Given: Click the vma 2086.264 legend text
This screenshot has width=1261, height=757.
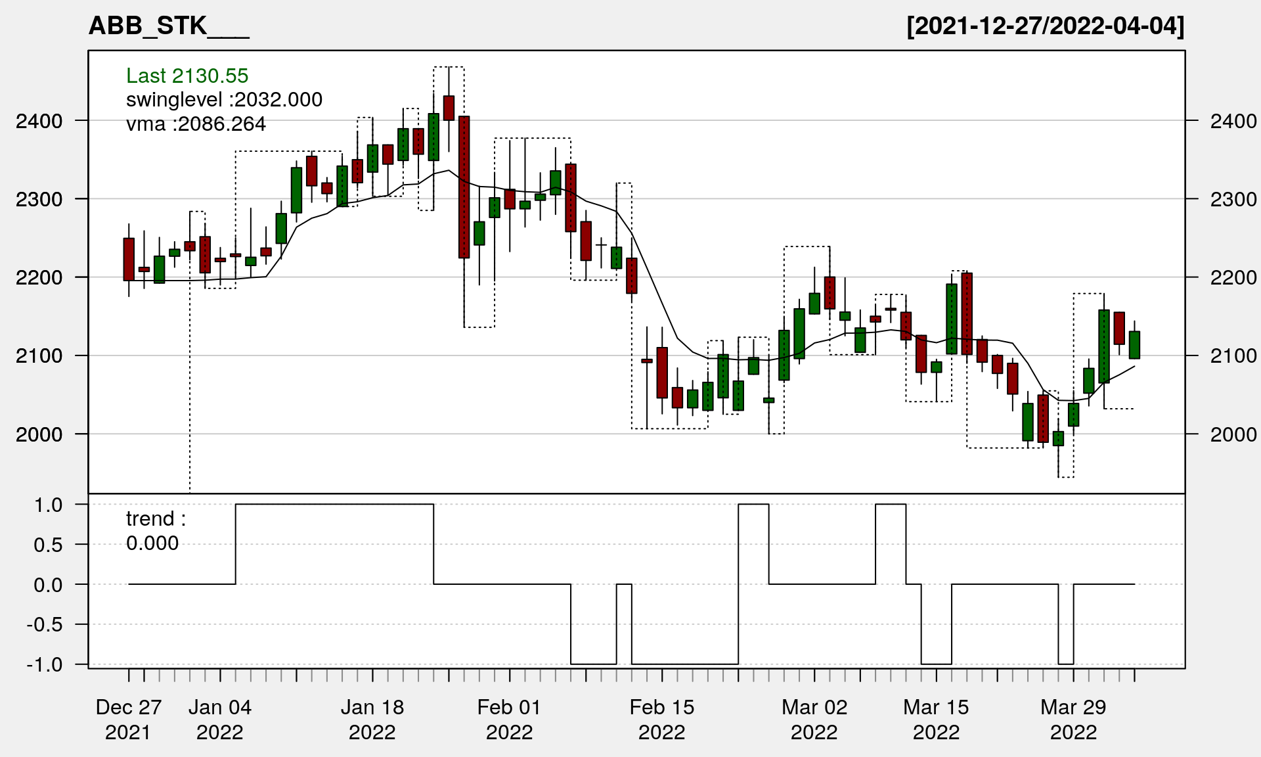Looking at the screenshot, I should coord(196,124).
